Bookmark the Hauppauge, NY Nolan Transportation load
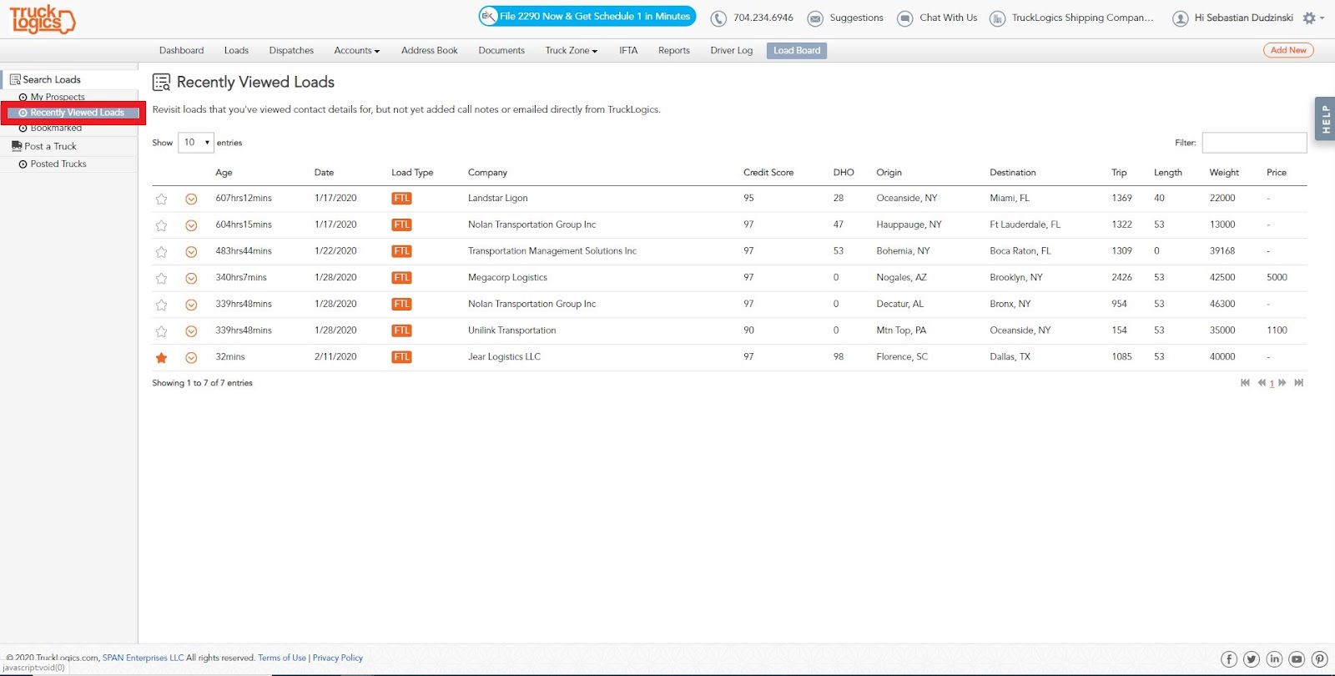1335x676 pixels. pyautogui.click(x=162, y=225)
